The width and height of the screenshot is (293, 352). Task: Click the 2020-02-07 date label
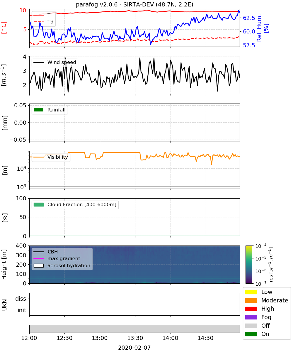[134, 348]
